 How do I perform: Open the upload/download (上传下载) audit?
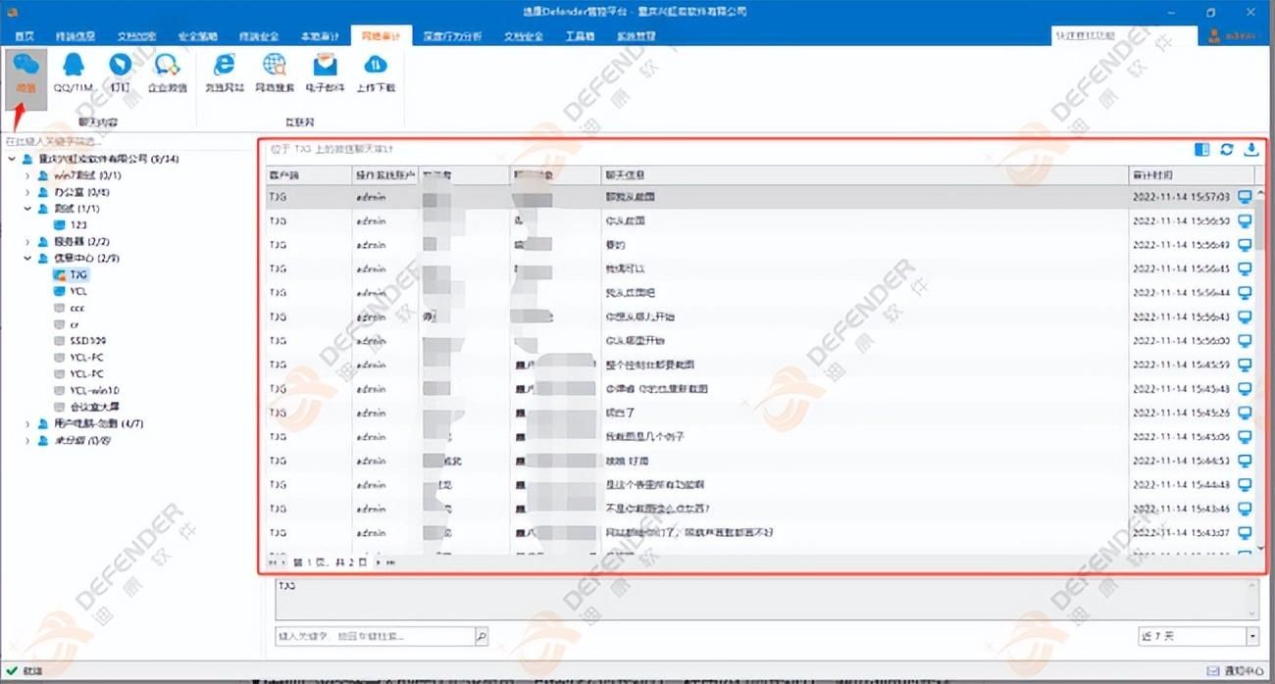pyautogui.click(x=376, y=73)
